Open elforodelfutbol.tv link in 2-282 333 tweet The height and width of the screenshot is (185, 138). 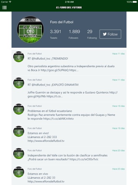click(46, 141)
